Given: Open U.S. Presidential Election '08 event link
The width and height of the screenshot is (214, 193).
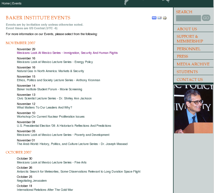Looking at the screenshot, I should tap(64, 126).
